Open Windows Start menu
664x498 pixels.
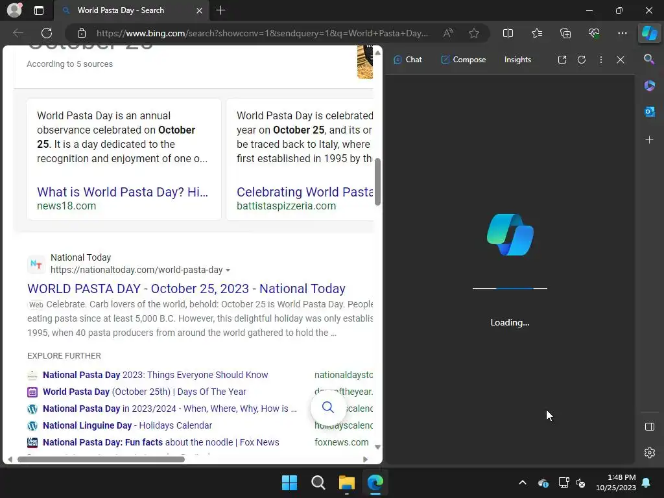(x=290, y=482)
